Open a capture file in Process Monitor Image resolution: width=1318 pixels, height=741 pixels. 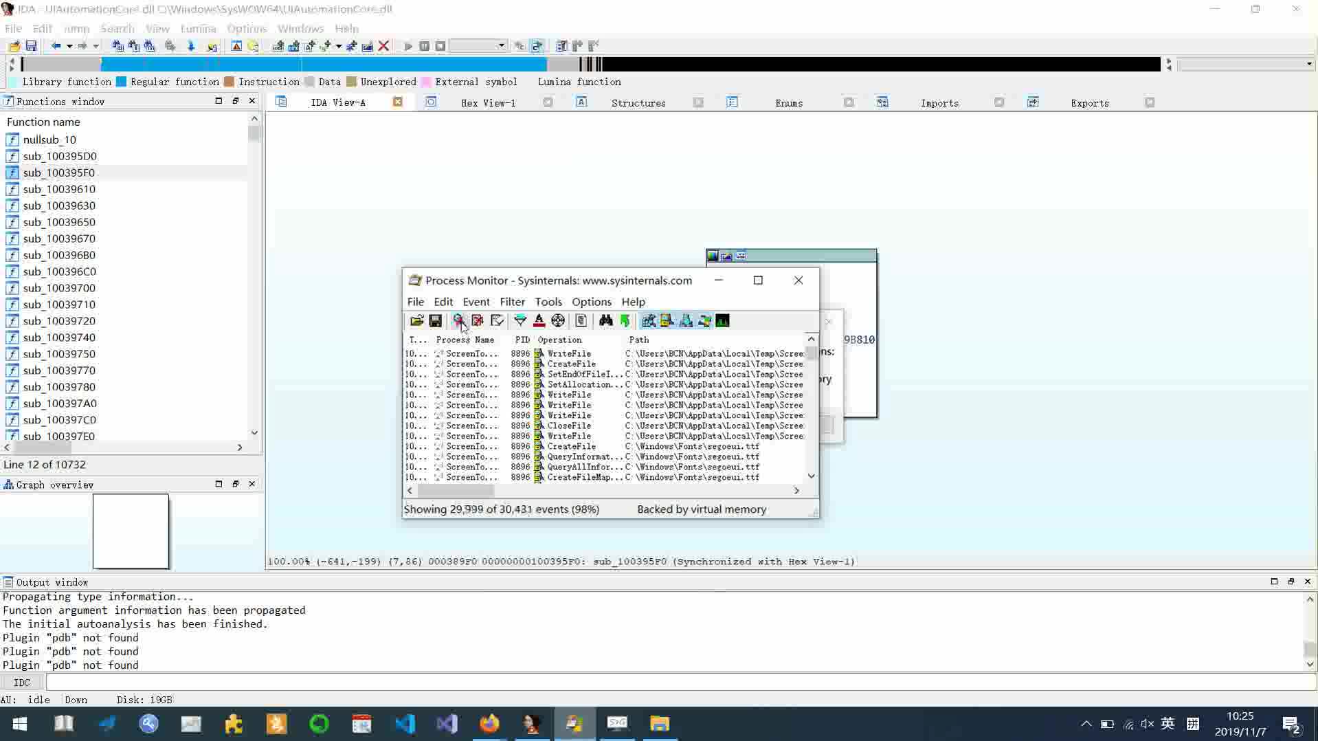[416, 321]
